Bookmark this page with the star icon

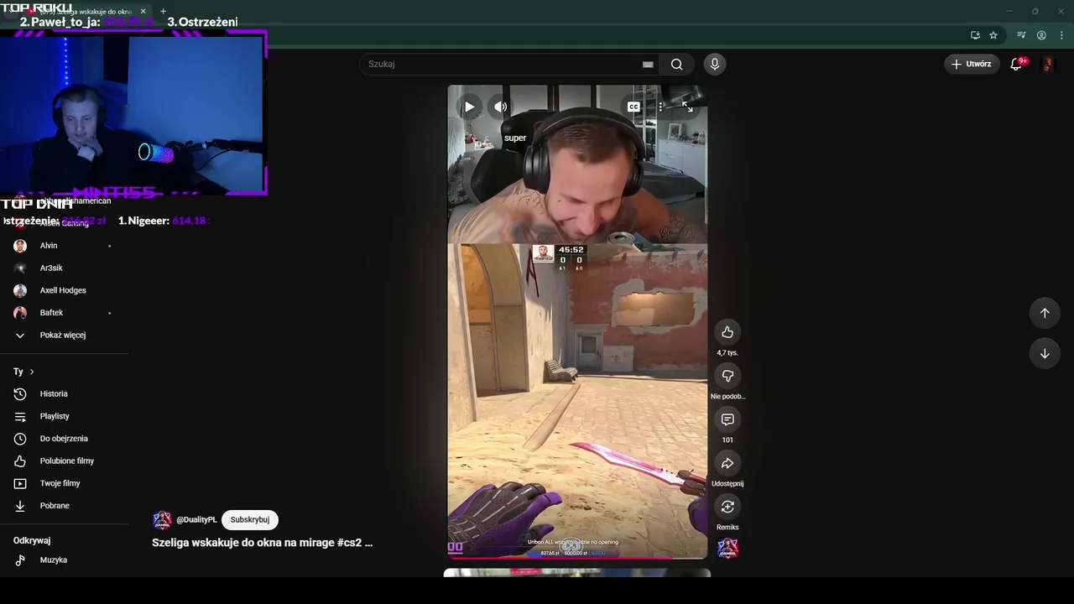click(x=993, y=35)
